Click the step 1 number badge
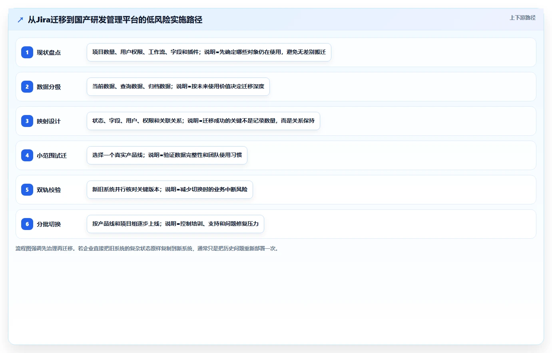Viewport: 552px width, 353px height. (27, 52)
